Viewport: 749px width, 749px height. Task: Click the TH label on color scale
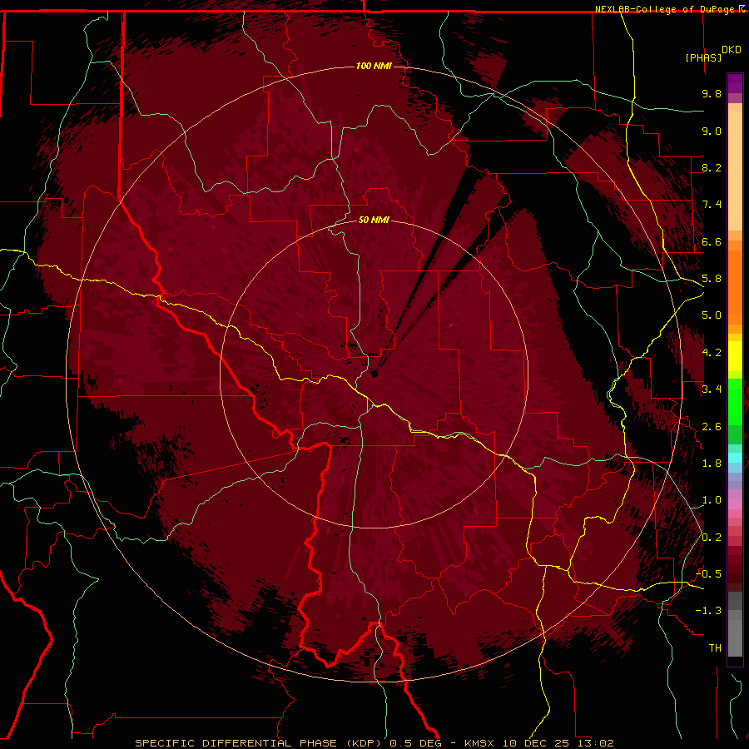(x=715, y=648)
